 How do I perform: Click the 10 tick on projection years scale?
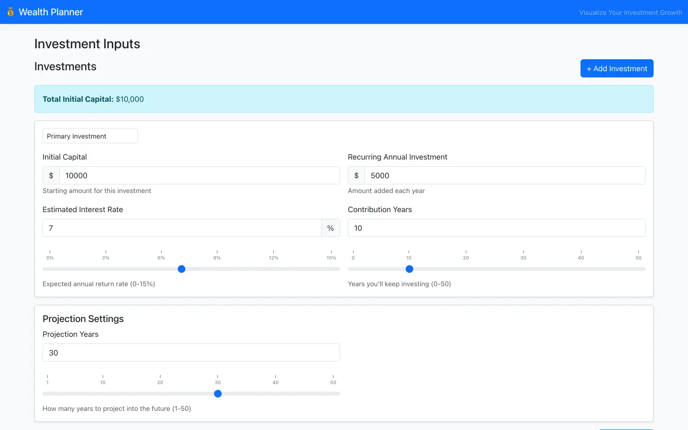tap(103, 383)
